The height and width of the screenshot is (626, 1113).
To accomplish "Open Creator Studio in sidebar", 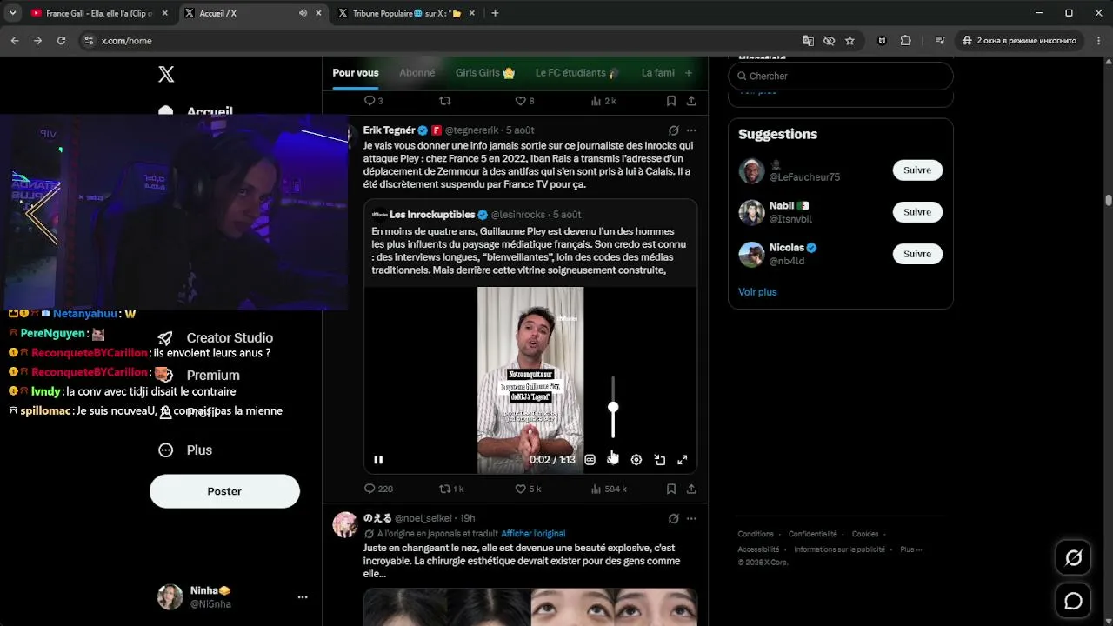I will [216, 338].
